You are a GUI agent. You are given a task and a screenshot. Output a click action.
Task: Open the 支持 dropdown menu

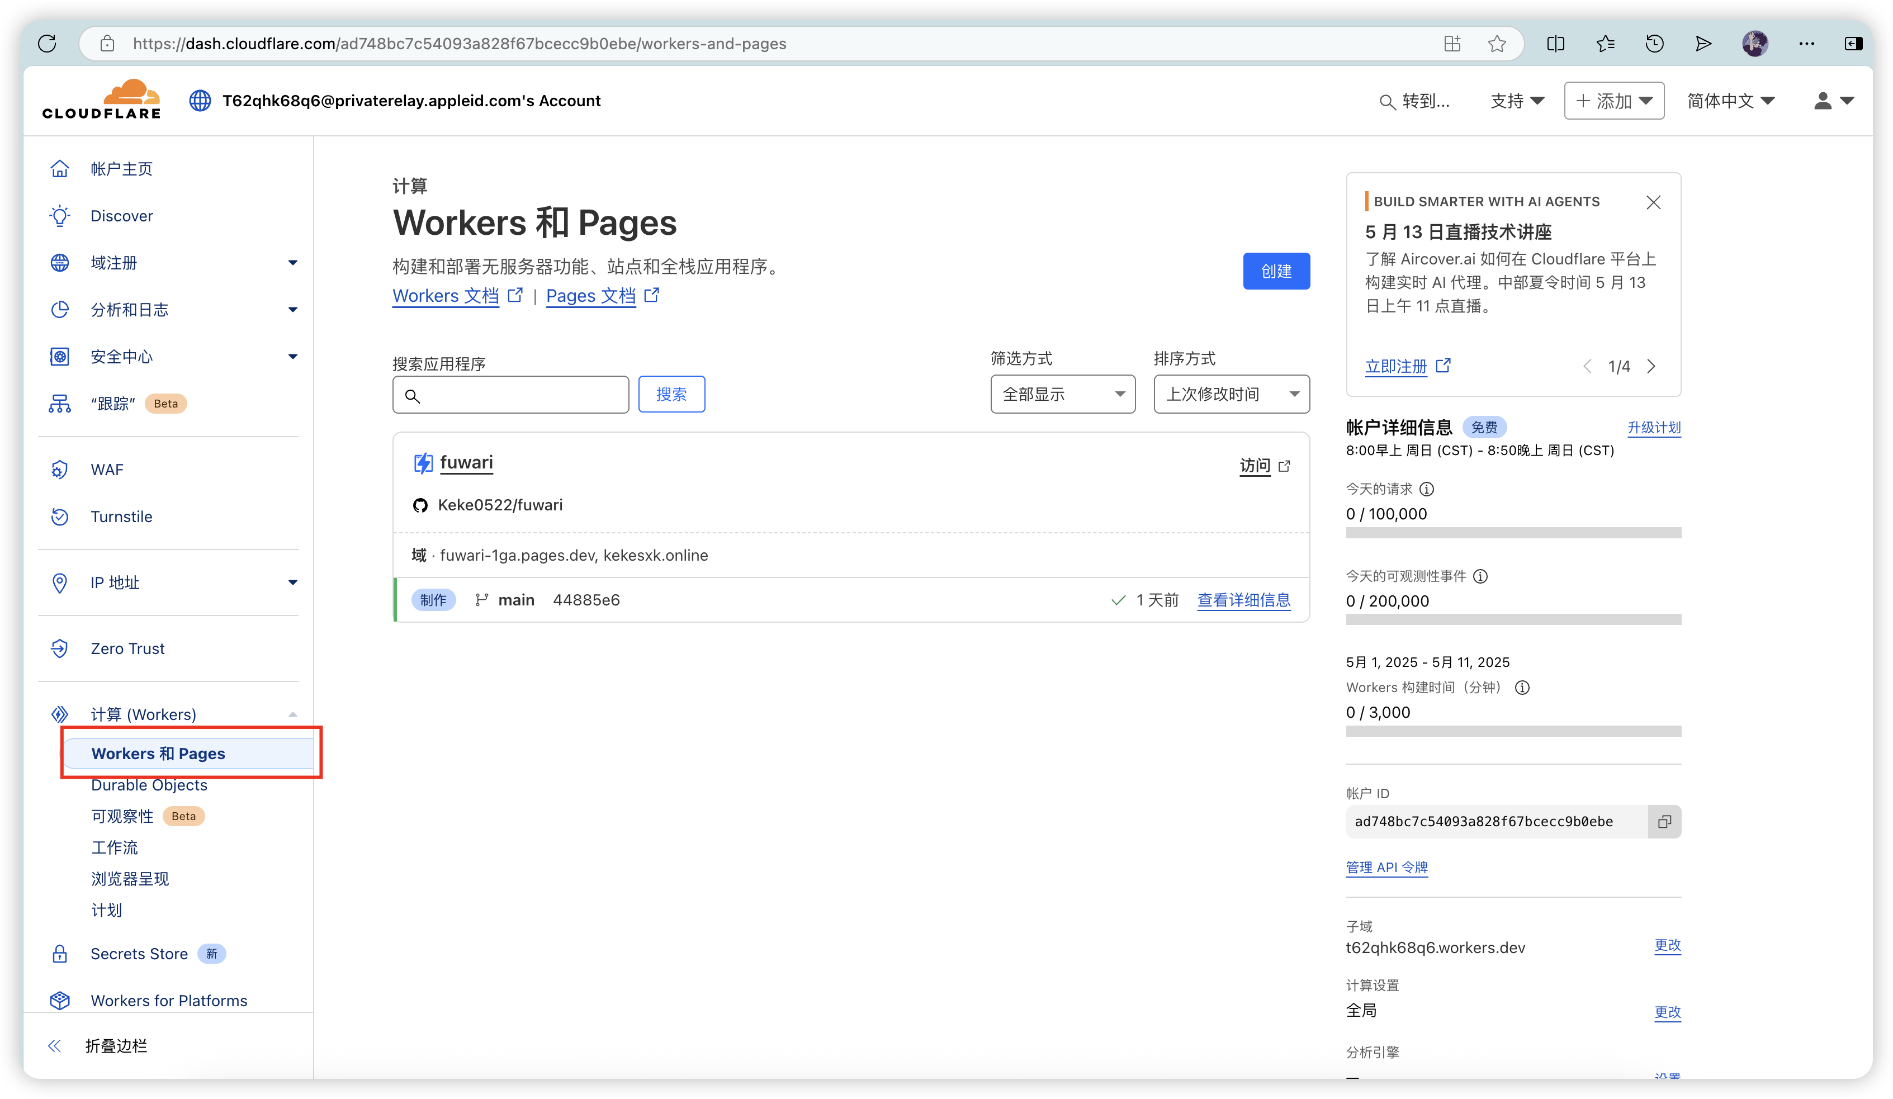pyautogui.click(x=1517, y=101)
